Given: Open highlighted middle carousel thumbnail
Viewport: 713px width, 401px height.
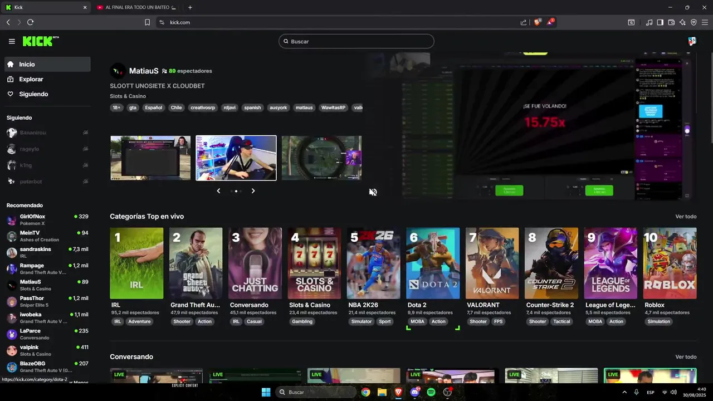Looking at the screenshot, I should click(236, 158).
